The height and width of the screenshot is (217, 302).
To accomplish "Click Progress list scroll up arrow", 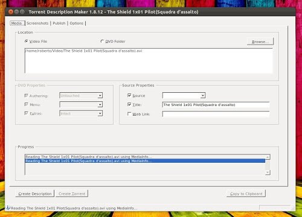I will coord(268,157).
